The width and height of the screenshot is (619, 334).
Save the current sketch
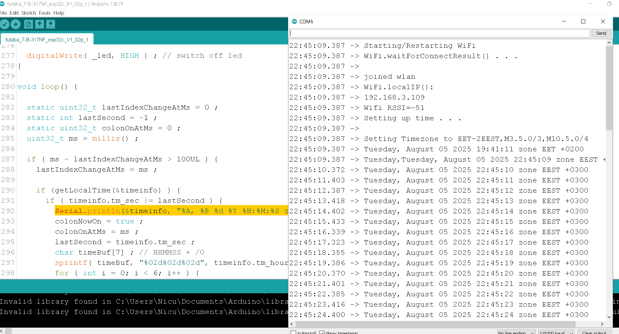50,24
